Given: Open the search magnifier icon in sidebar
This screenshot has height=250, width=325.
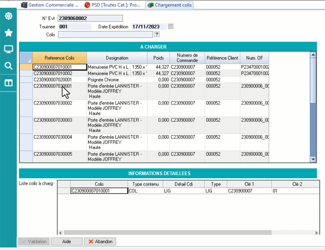Looking at the screenshot, I should pyautogui.click(x=8, y=66).
